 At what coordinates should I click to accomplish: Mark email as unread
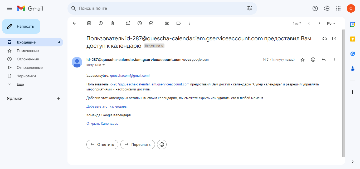[x=128, y=23]
